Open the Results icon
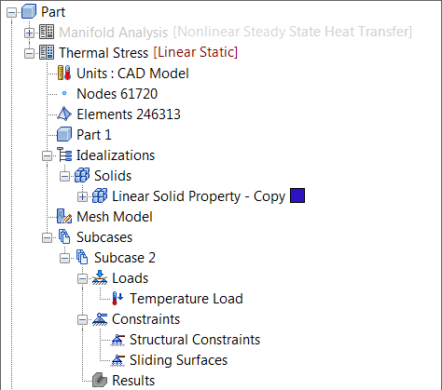Image resolution: width=442 pixels, height=390 pixels. pos(100,381)
